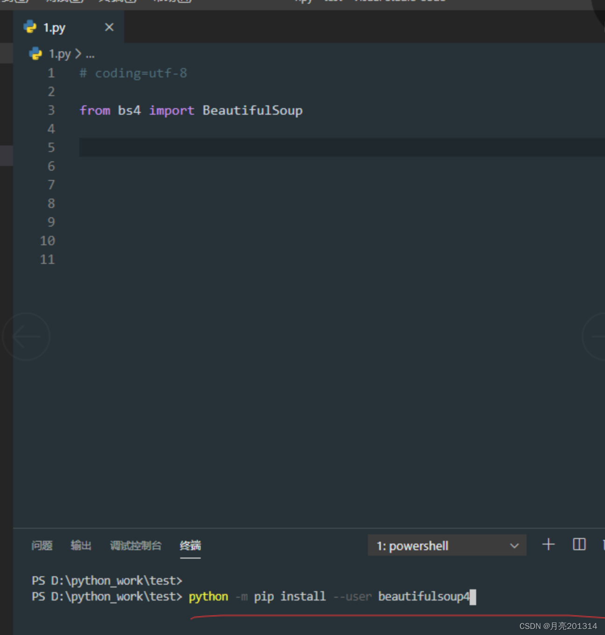Click the previous-image left arrow overlay

point(26,337)
